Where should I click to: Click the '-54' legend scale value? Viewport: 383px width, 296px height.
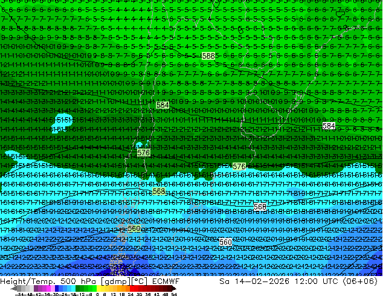pyautogui.click(x=20, y=295)
